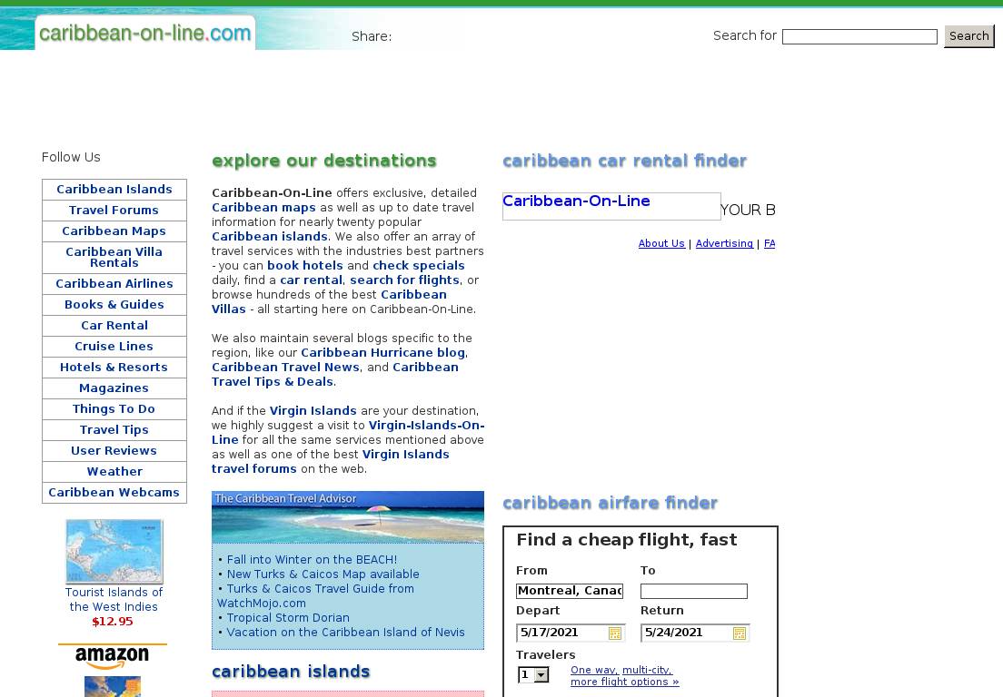
Task: Select User Reviews in sidebar
Action: 114,451
